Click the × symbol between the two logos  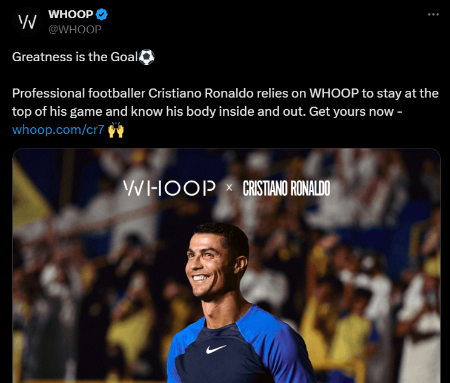229,188
